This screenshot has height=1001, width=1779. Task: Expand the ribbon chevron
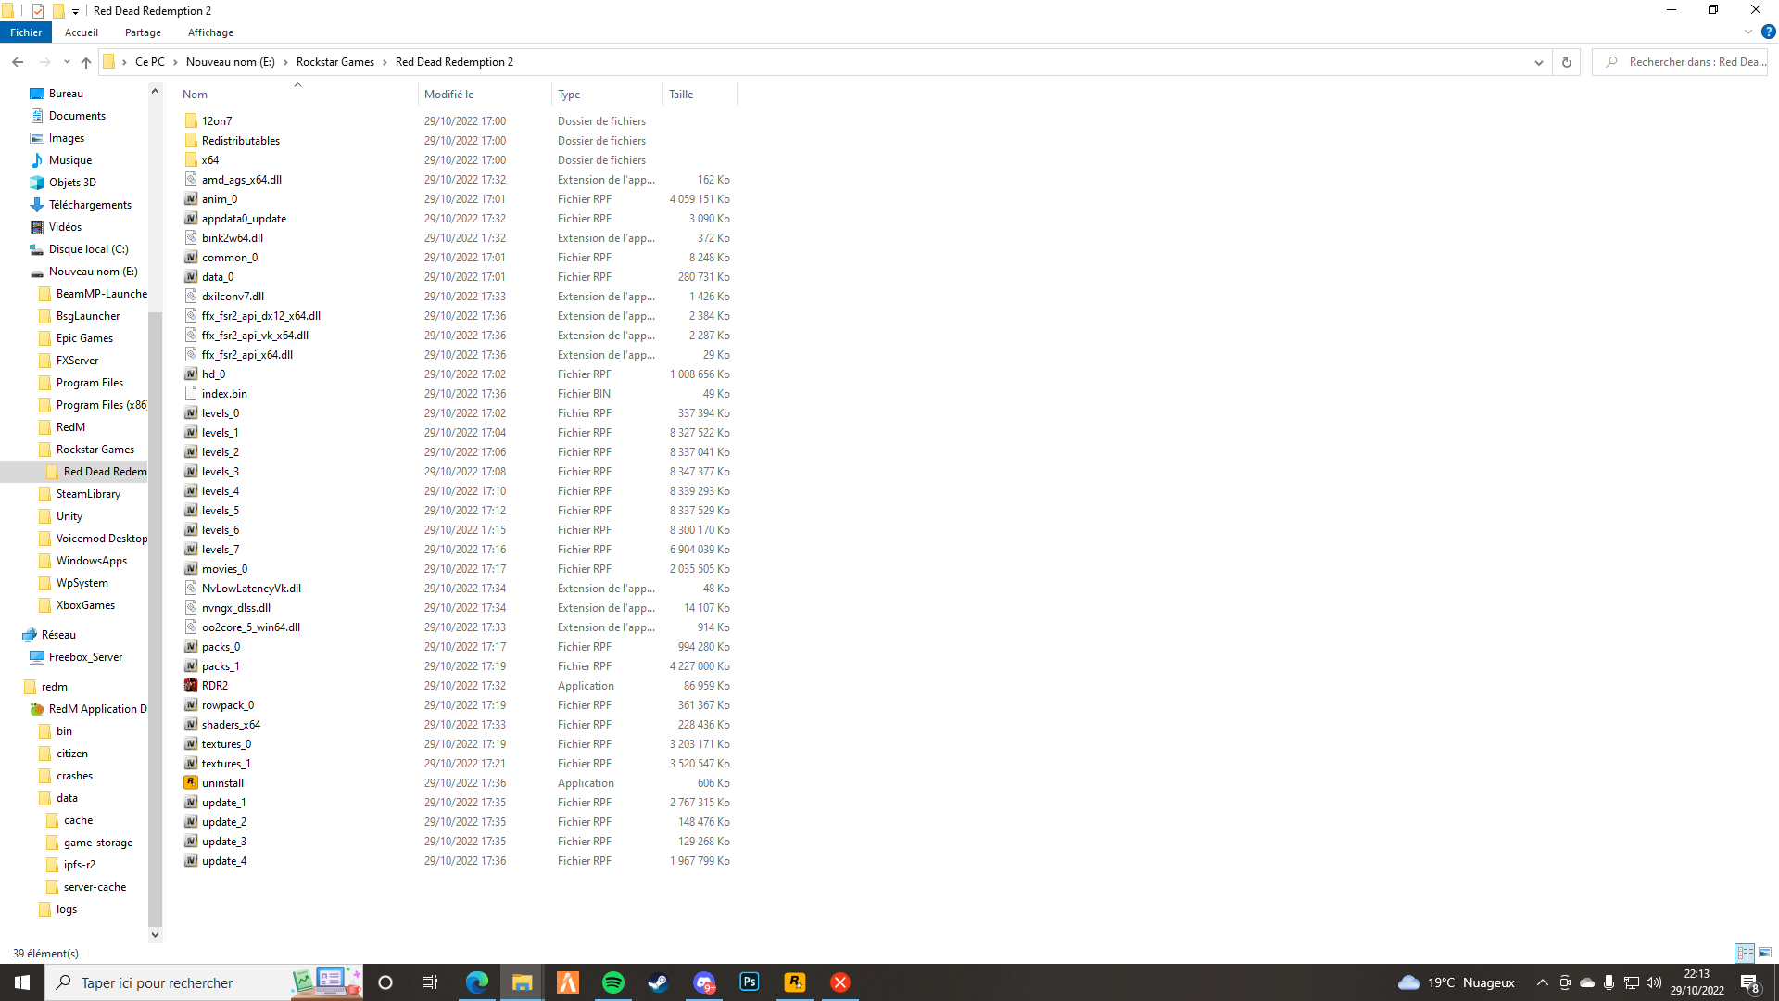click(x=1748, y=32)
